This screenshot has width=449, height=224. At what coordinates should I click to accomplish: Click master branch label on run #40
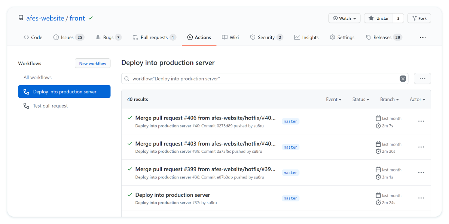tap(290, 121)
